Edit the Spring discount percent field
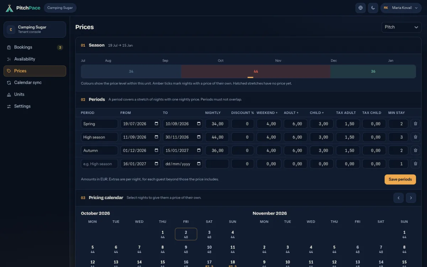The width and height of the screenshot is (427, 267). click(x=243, y=124)
